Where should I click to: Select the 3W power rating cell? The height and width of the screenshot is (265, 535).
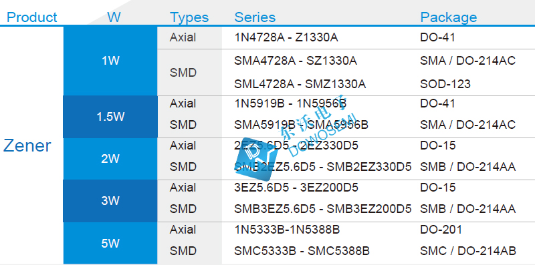110,201
